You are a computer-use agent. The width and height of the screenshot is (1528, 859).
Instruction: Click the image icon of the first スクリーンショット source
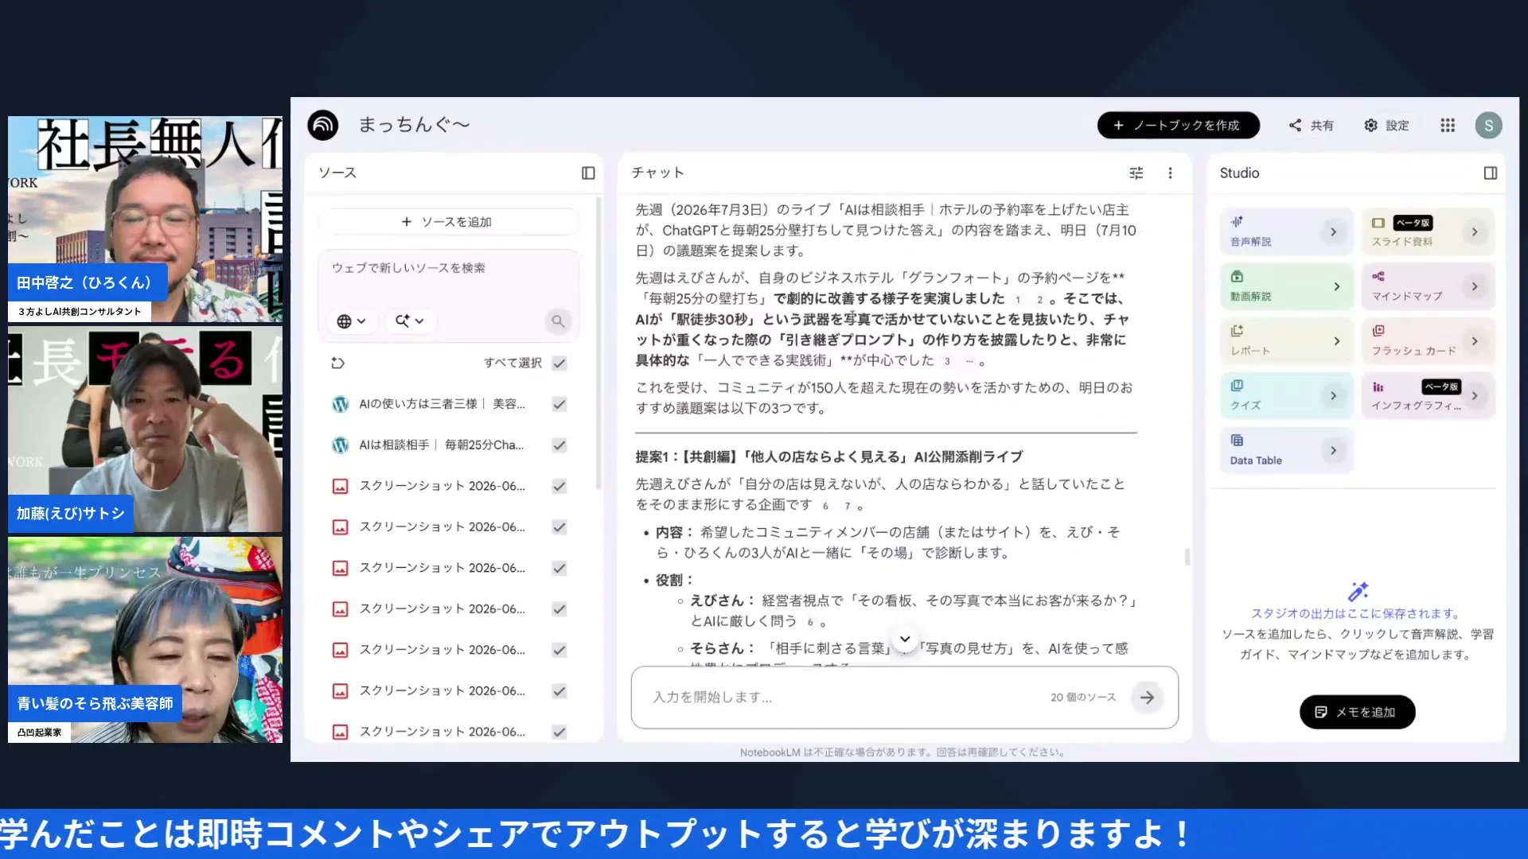340,487
